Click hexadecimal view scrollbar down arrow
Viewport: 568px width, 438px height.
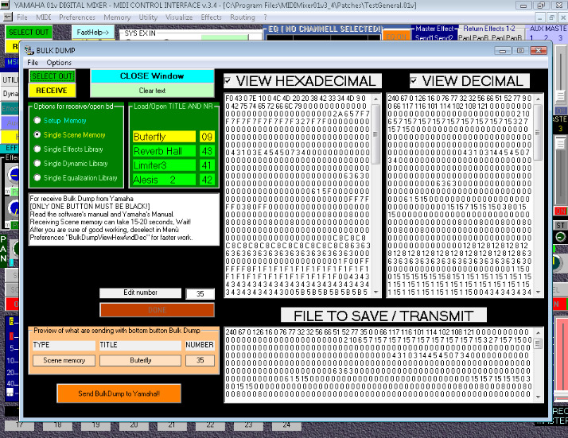375,292
